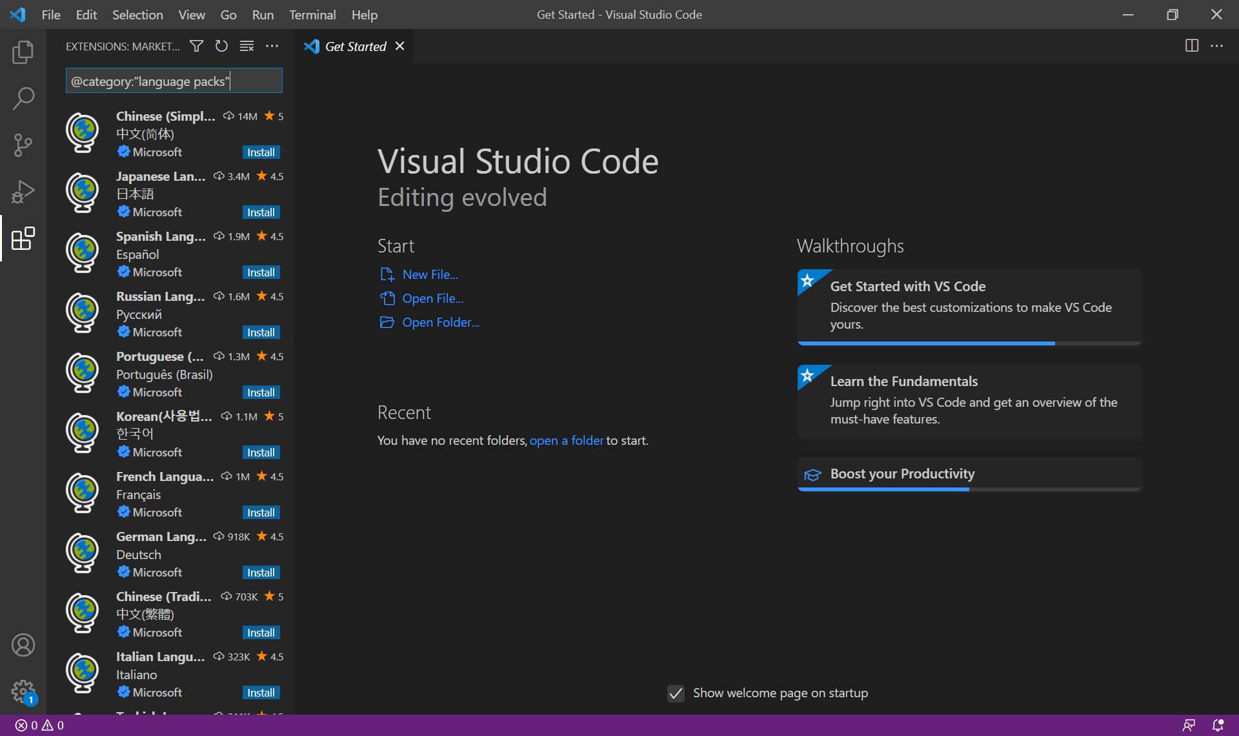Split the editor to the right

pyautogui.click(x=1191, y=46)
